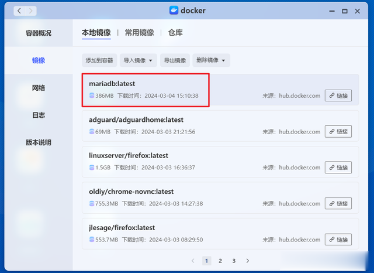
Task: Switch to the 仓库 tab
Action: pyautogui.click(x=175, y=32)
